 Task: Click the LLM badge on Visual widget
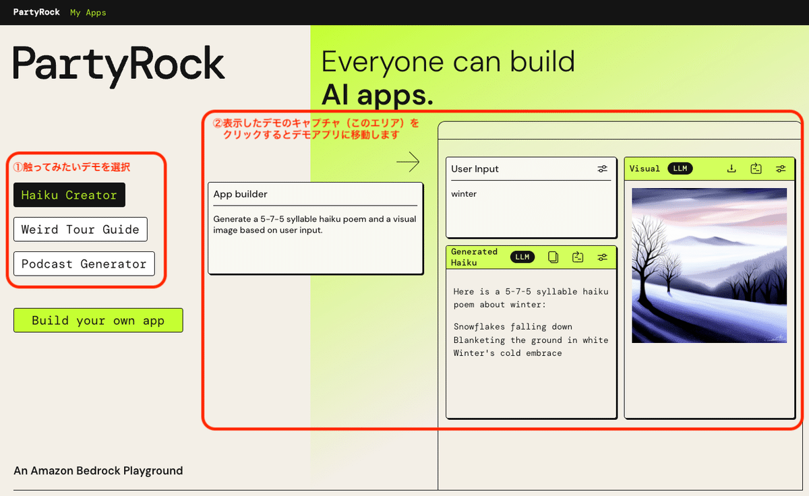click(x=680, y=168)
